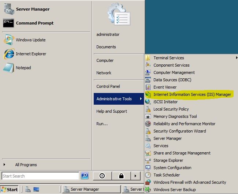The height and width of the screenshot is (194, 238).
Task: Click the Data Sources (ODBC) icon
Action: point(148,80)
